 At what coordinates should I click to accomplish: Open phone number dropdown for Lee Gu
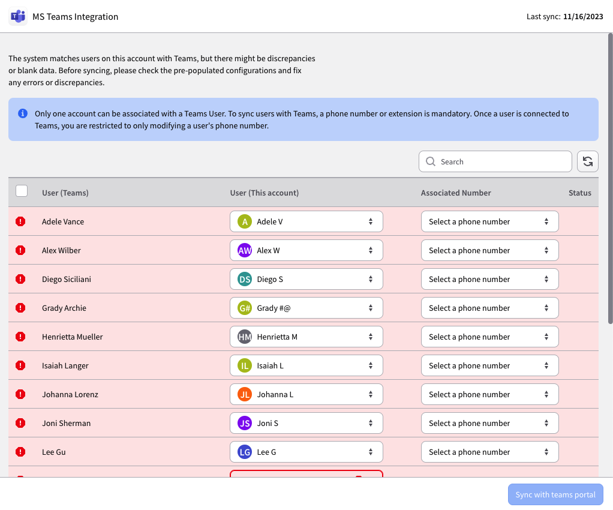pyautogui.click(x=490, y=452)
